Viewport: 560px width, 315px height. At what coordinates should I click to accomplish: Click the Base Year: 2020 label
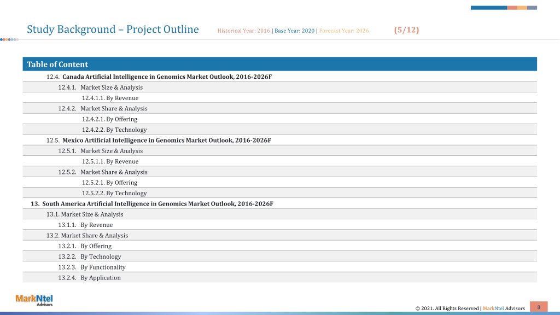coord(294,31)
